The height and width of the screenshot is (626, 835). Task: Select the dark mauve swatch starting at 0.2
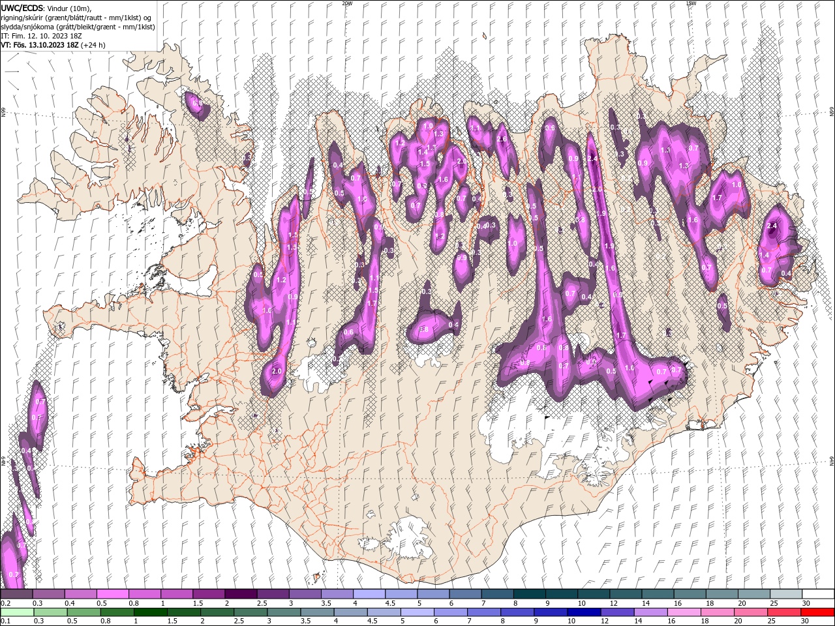(x=16, y=594)
